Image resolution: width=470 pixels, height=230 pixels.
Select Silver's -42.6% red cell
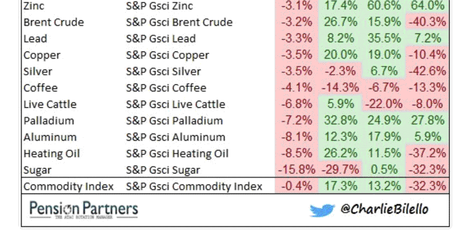click(x=427, y=71)
